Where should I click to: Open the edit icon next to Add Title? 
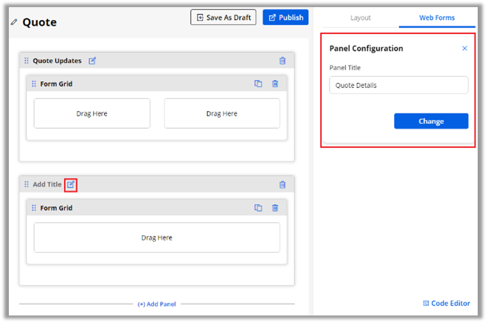71,185
